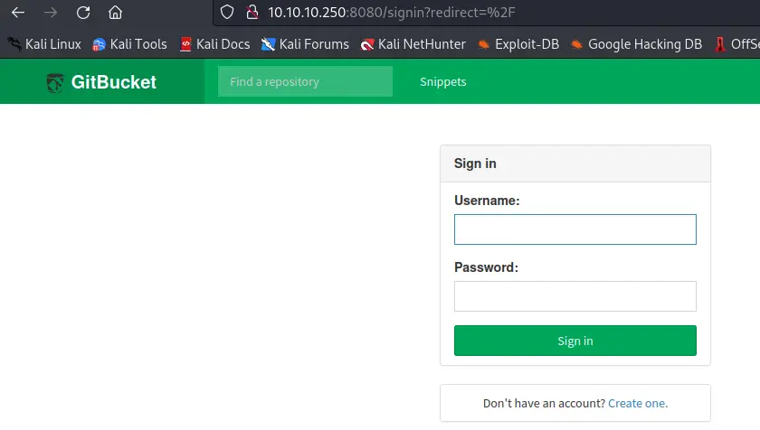Open the Kali Tools bookmark

click(x=129, y=44)
